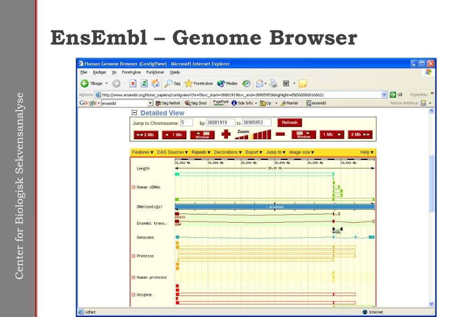The height and width of the screenshot is (317, 459).
Task: Zoom out with the red minus icon
Action: click(280, 134)
